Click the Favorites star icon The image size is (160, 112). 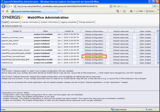click(3, 11)
